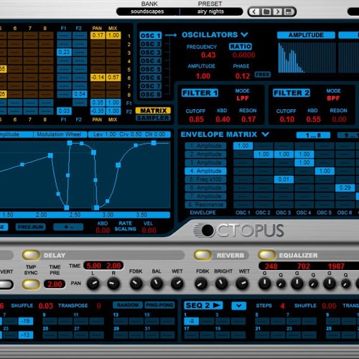Click the + - envelope zoom button

pos(68,227)
